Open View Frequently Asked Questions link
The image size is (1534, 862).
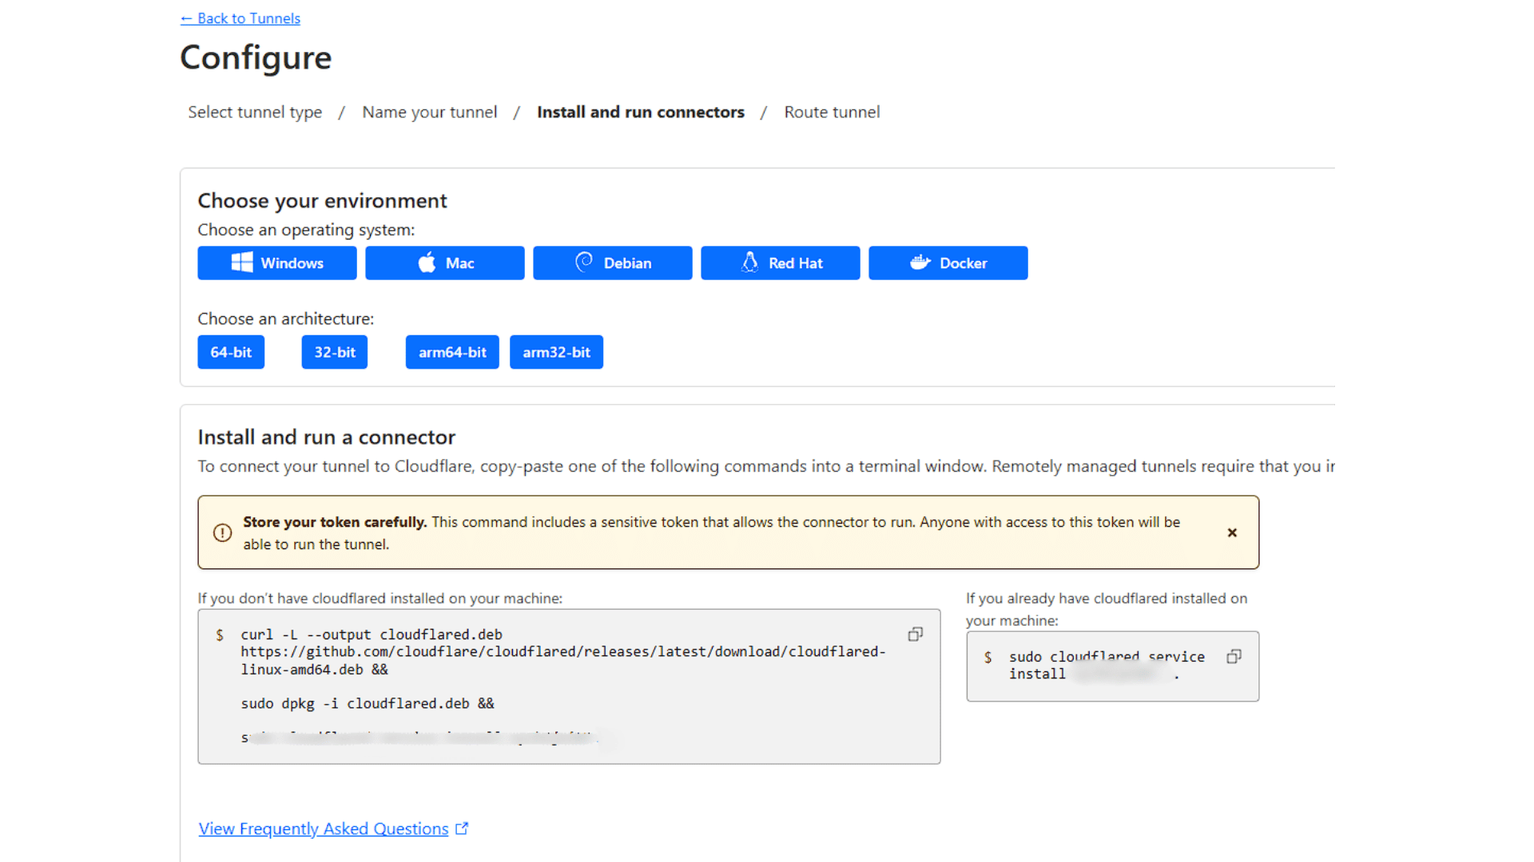(324, 828)
